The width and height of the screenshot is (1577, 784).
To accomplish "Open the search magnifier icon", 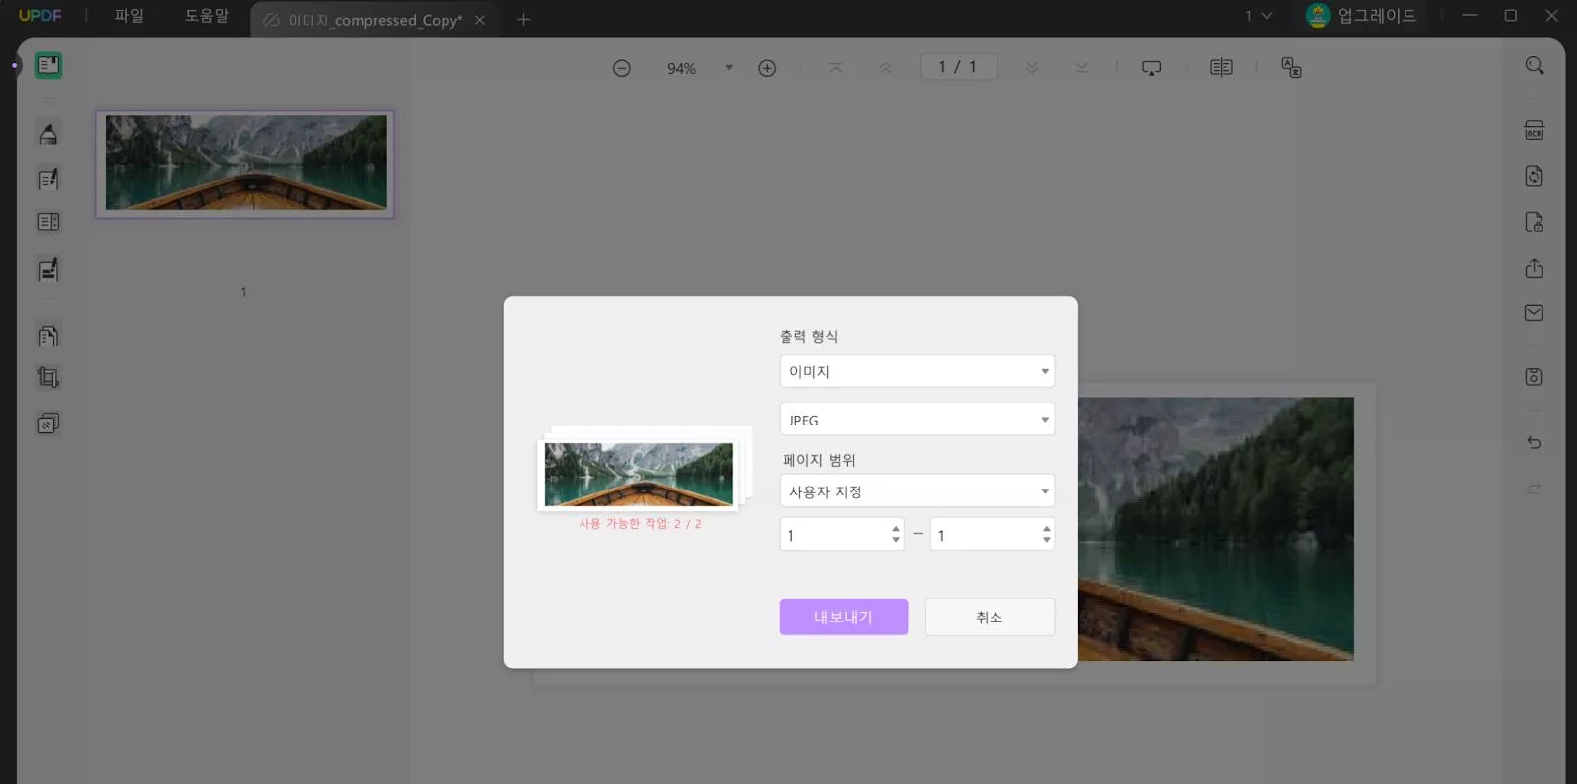I will point(1534,66).
